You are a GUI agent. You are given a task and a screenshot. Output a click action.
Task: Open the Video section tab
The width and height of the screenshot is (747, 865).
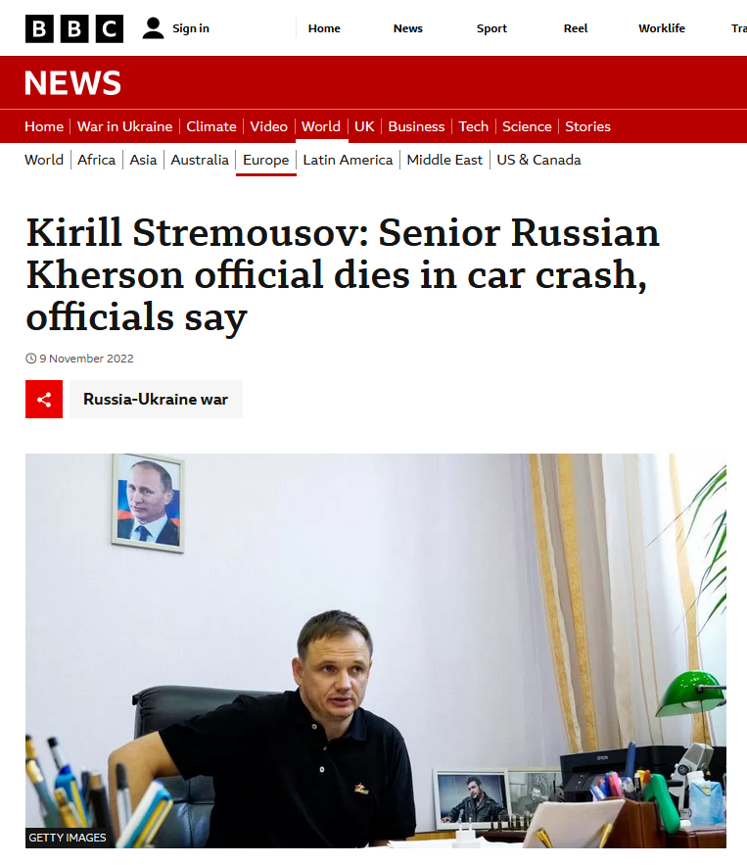(x=268, y=127)
